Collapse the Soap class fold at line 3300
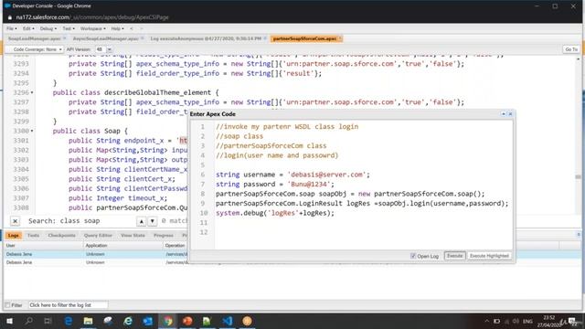Image resolution: width=585 pixels, height=329 pixels. click(32, 131)
